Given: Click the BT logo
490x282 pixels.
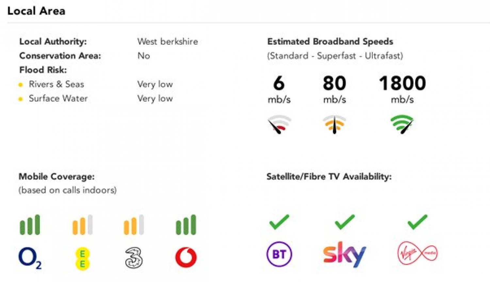Looking at the screenshot, I should click(x=279, y=254).
